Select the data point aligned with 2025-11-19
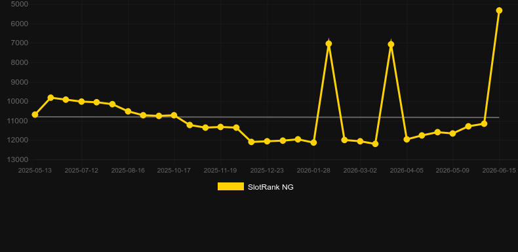The image size is (518, 252). pos(221,127)
